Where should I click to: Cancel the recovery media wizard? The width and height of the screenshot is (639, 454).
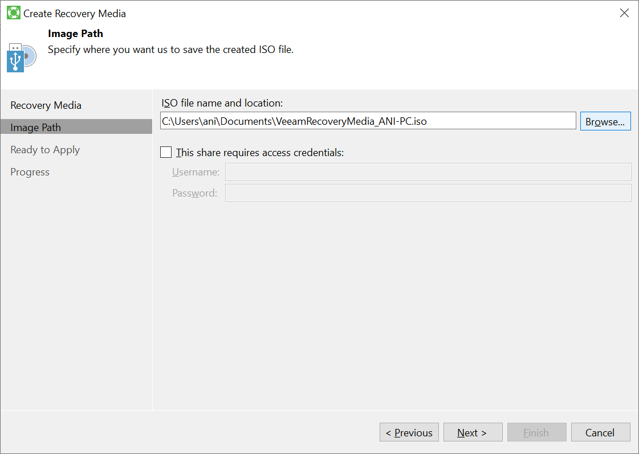pos(601,432)
